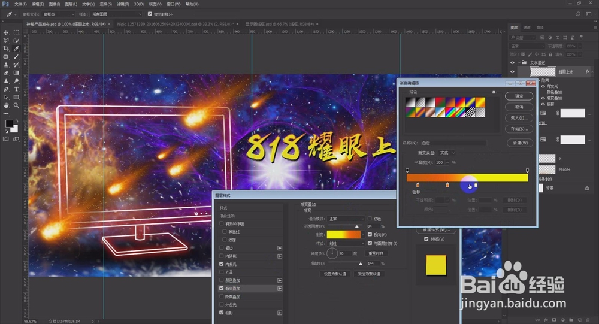Image resolution: width=599 pixels, height=324 pixels.
Task: Select yellow color stop on gradient bar
Action: [476, 185]
